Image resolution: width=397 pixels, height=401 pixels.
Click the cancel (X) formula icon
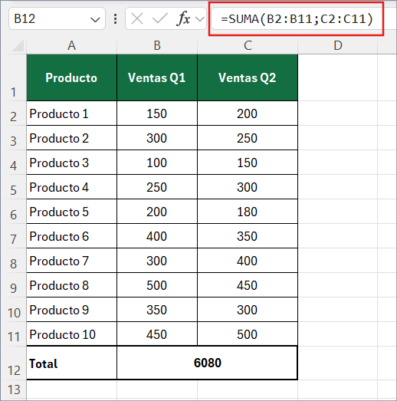click(x=137, y=18)
